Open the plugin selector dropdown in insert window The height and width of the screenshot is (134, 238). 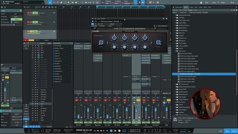(x=120, y=21)
